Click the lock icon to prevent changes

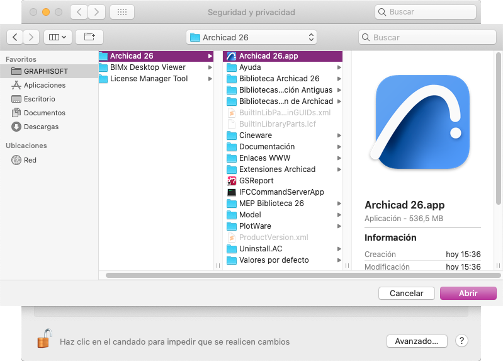click(45, 338)
